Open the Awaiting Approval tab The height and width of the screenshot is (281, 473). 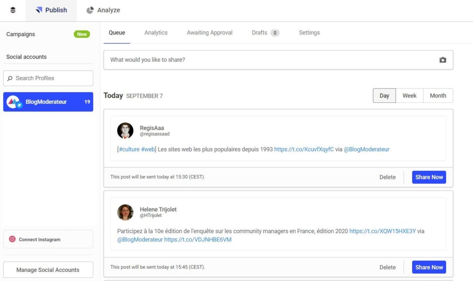(x=209, y=33)
